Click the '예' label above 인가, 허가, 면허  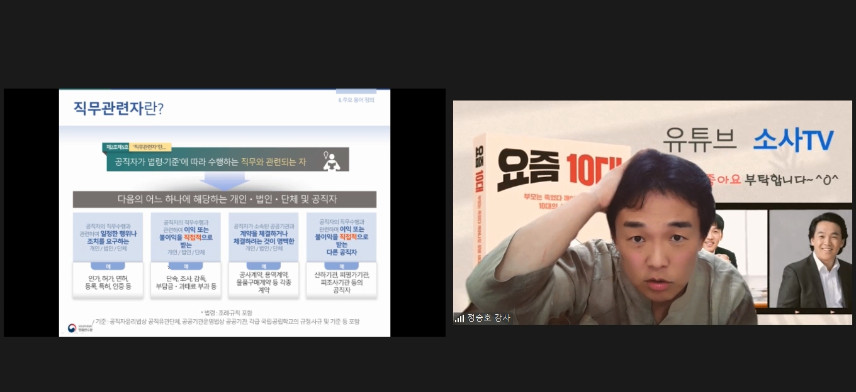(108, 266)
